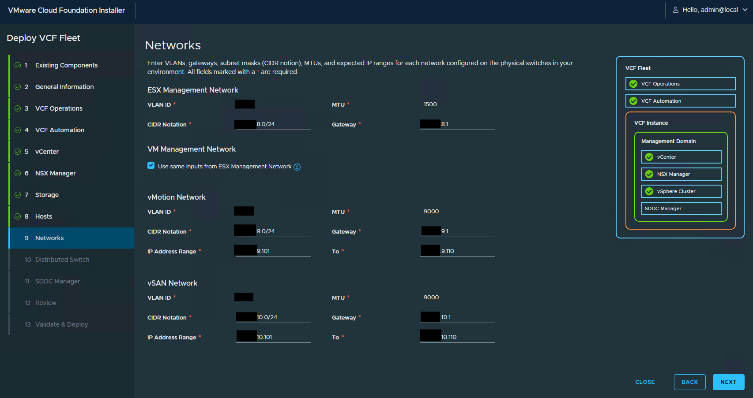Go to step 2 General Information
This screenshot has height=398, width=753.
(x=71, y=87)
